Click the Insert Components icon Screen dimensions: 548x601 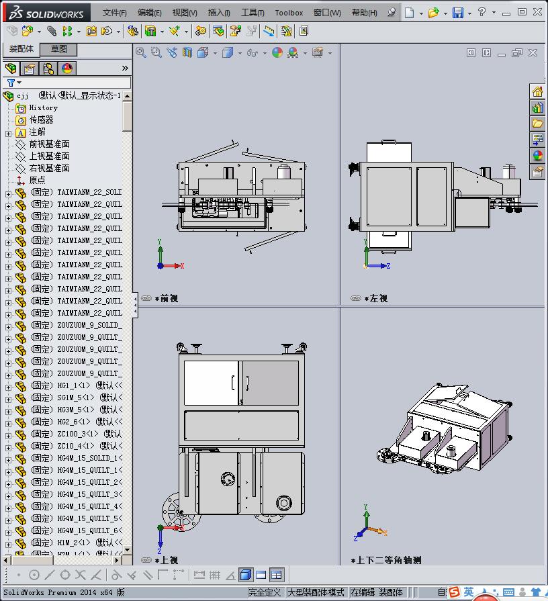pyautogui.click(x=28, y=31)
